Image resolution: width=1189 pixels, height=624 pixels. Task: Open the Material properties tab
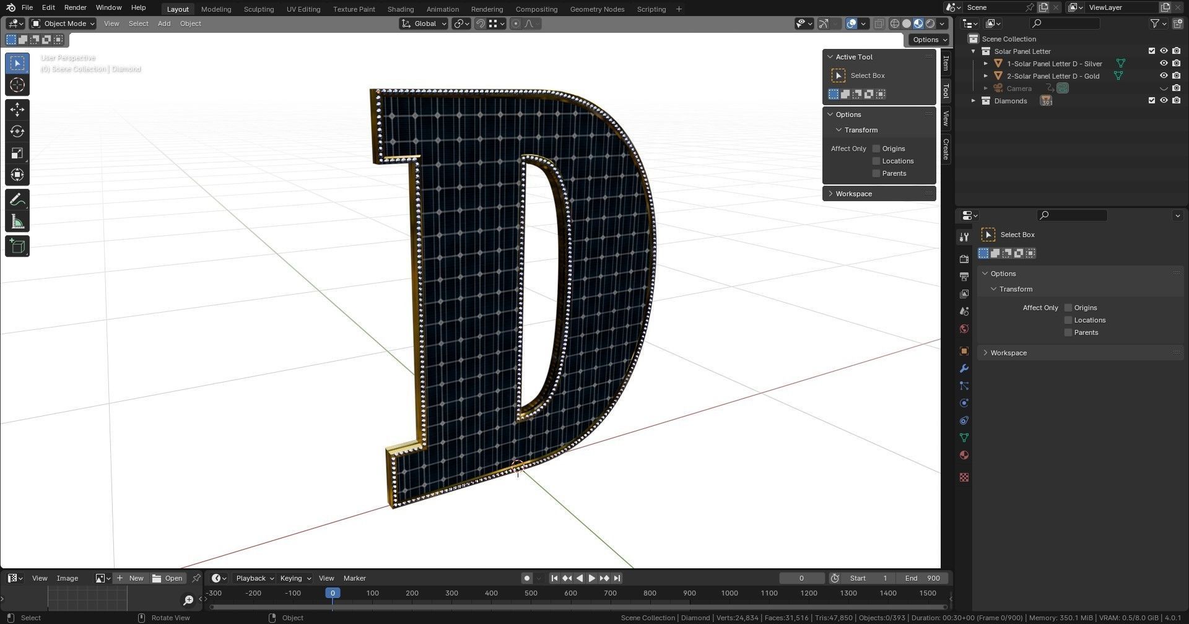coord(964,455)
